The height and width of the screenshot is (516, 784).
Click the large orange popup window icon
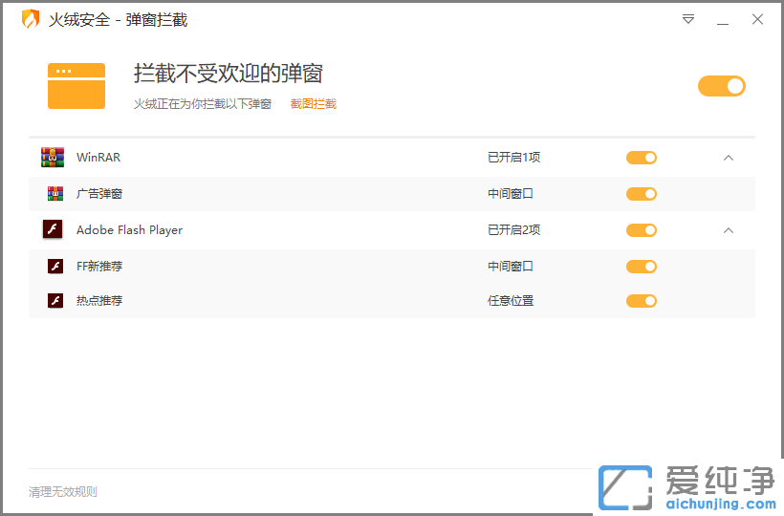pyautogui.click(x=76, y=86)
